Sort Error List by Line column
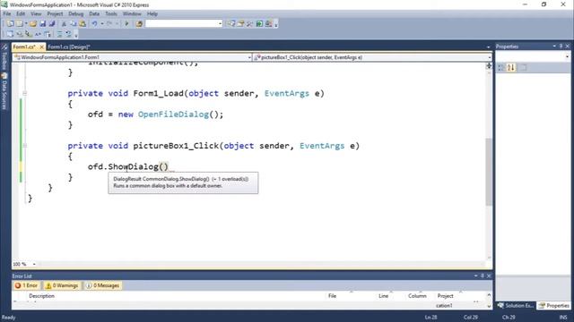The height and width of the screenshot is (322, 574). (x=383, y=296)
